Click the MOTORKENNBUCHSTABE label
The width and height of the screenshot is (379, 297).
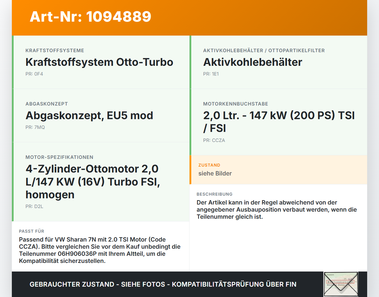(x=235, y=104)
